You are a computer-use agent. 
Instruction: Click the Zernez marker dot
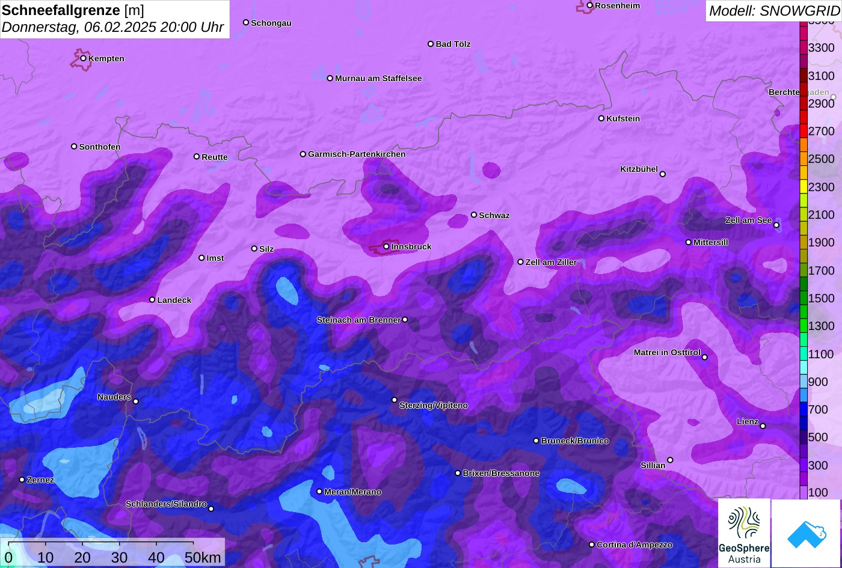[x=22, y=480]
